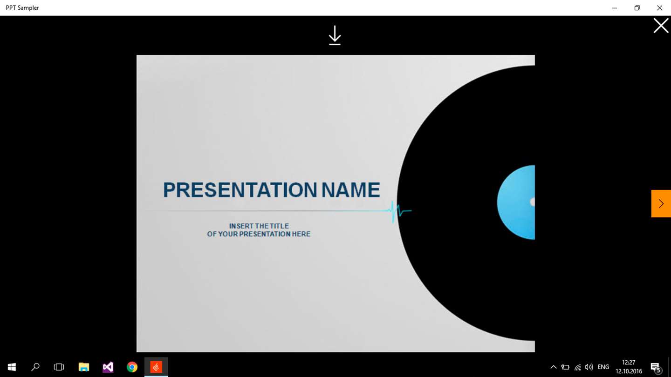Download the presentation template with arrow icon
Viewport: 671px width, 377px height.
tap(335, 35)
